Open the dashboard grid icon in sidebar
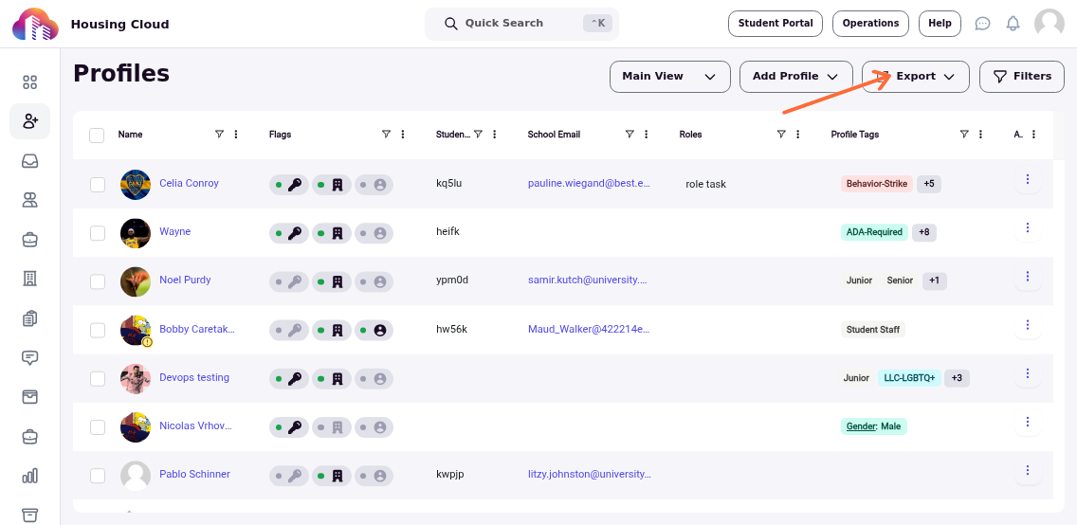Image resolution: width=1077 pixels, height=525 pixels. point(29,82)
